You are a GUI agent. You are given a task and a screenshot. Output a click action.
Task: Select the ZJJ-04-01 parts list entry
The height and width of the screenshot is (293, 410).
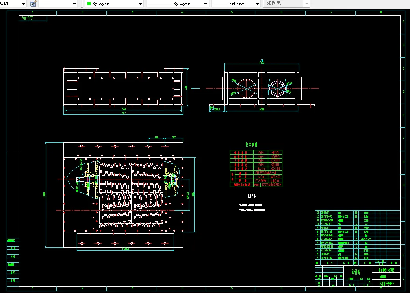click(x=326, y=224)
